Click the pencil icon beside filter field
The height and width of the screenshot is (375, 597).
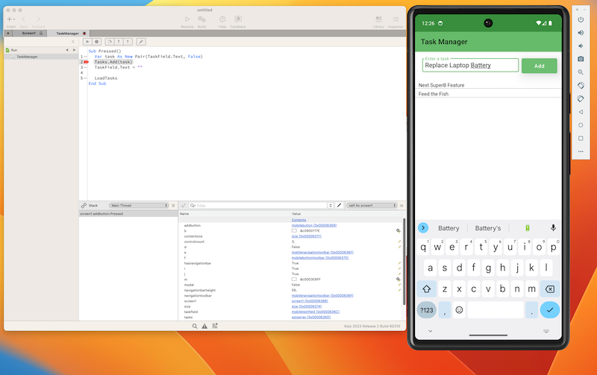click(340, 205)
